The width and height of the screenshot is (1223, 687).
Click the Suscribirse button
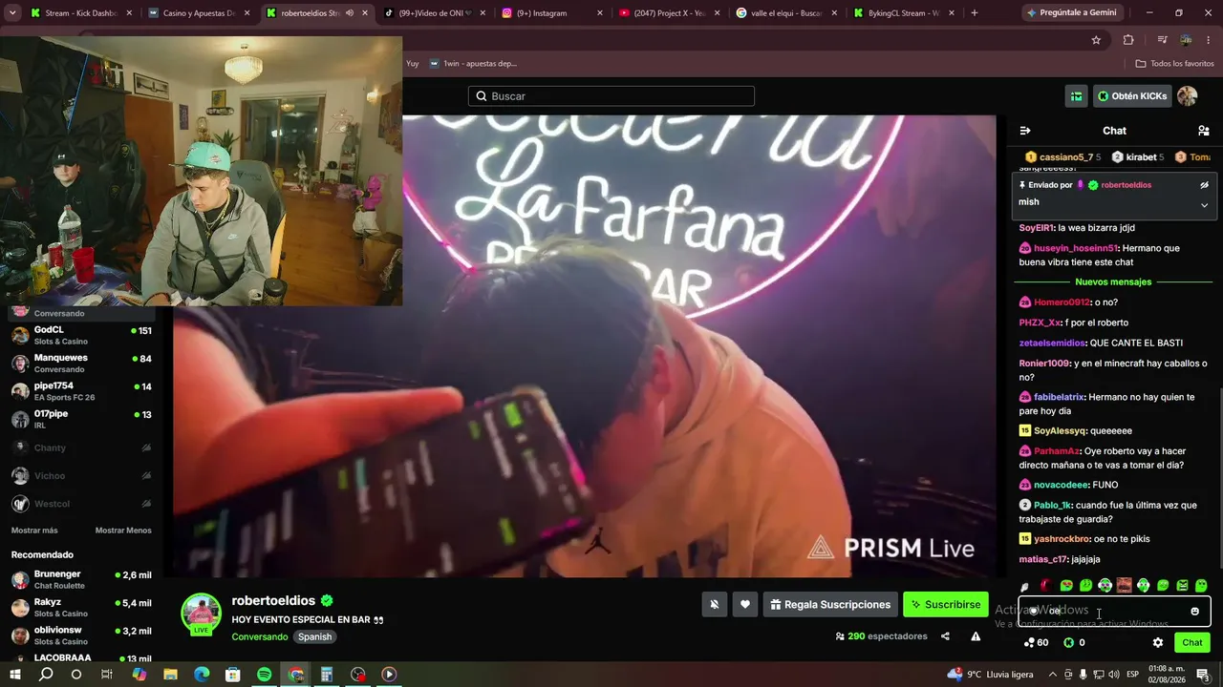[946, 604]
